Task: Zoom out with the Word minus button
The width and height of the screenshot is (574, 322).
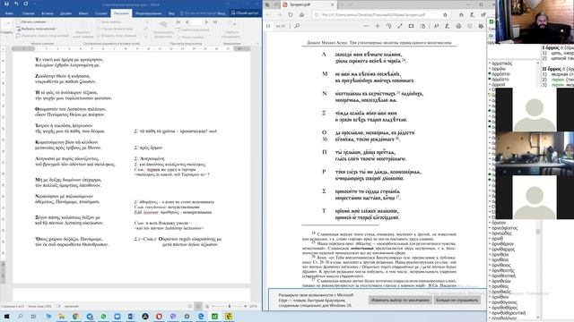Action: [213, 306]
